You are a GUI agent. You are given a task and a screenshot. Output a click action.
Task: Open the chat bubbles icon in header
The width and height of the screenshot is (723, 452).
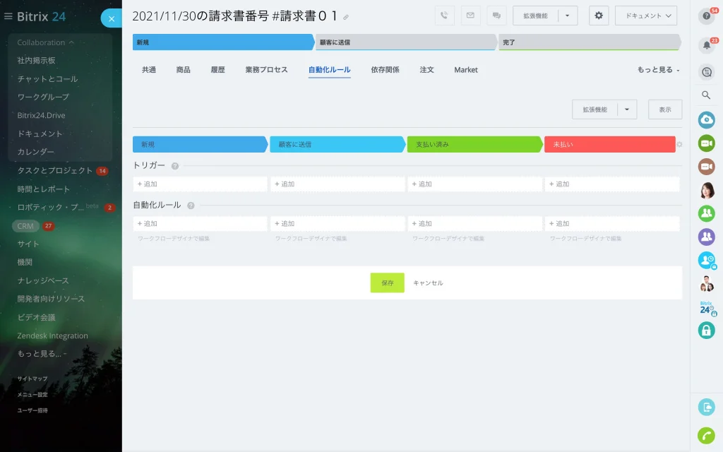click(496, 16)
